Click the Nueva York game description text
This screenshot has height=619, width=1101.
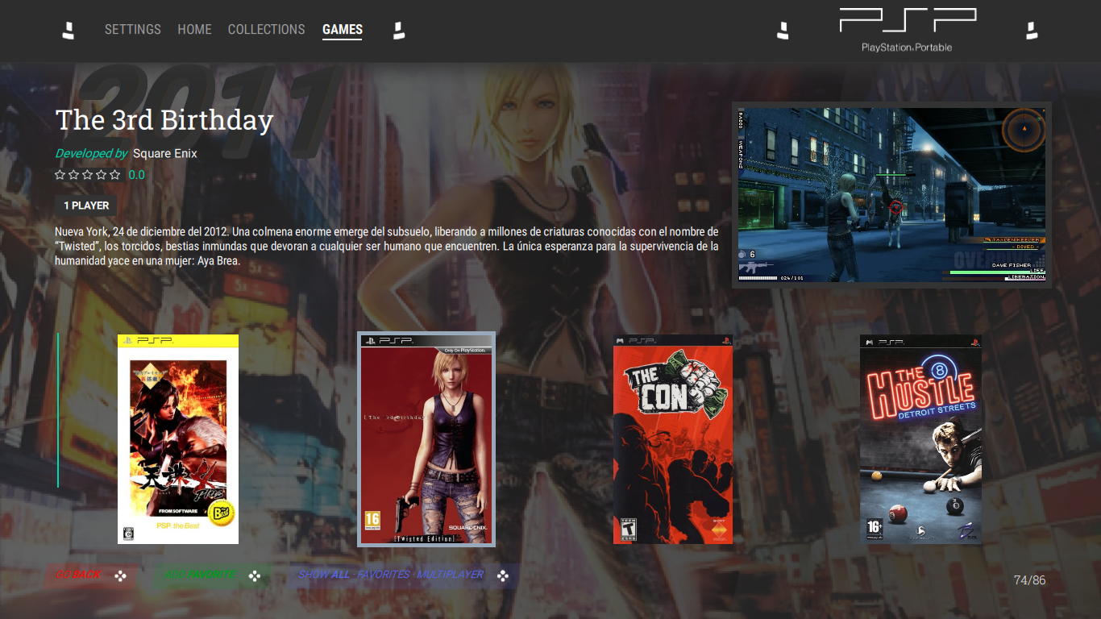(387, 247)
